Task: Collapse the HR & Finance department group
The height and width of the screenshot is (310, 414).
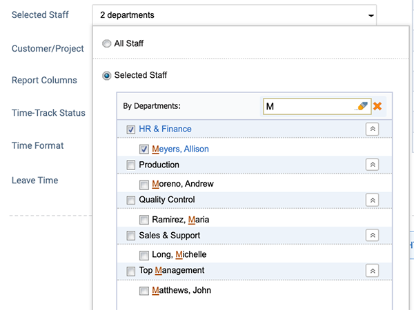Action: [373, 129]
